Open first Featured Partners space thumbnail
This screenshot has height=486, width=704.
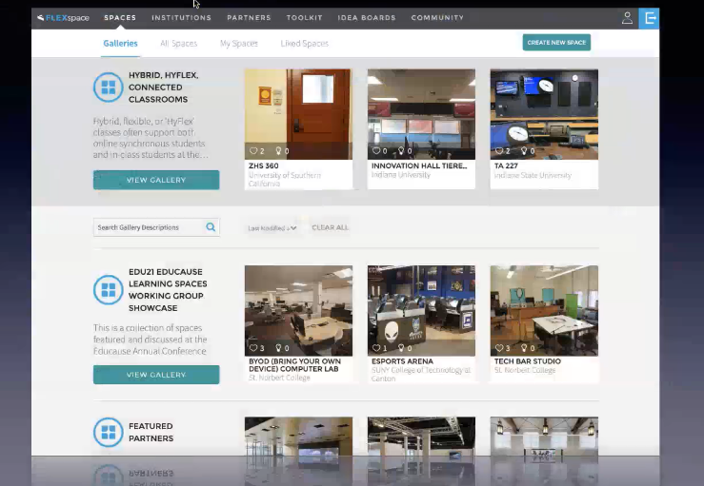coord(298,437)
